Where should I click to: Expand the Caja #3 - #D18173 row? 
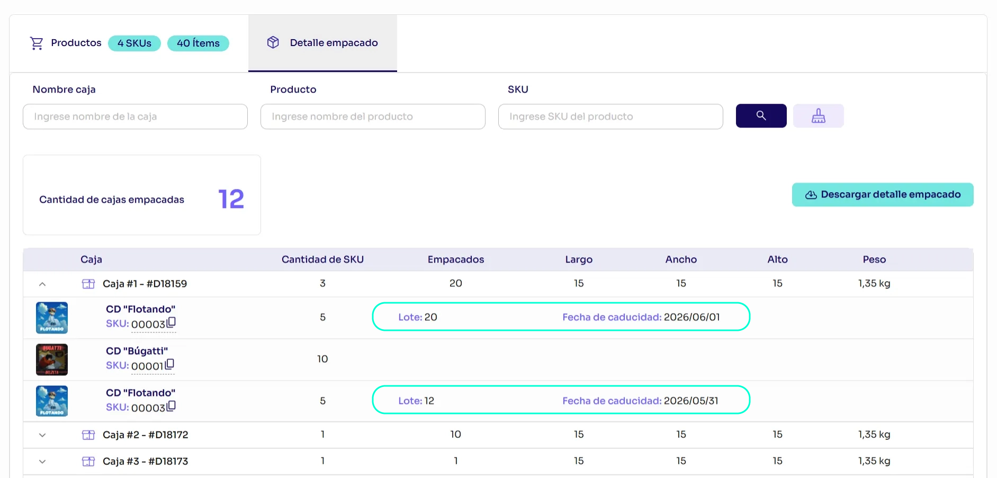tap(42, 462)
